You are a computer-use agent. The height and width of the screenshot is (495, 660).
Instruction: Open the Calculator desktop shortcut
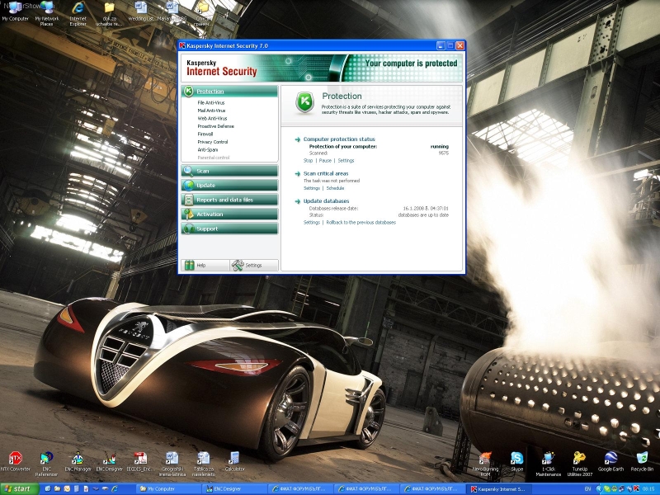tap(234, 462)
